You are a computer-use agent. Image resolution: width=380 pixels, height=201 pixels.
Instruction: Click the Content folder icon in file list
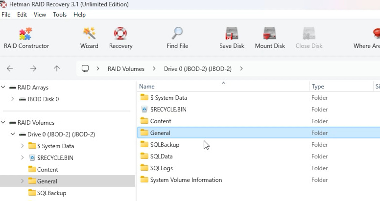(144, 121)
